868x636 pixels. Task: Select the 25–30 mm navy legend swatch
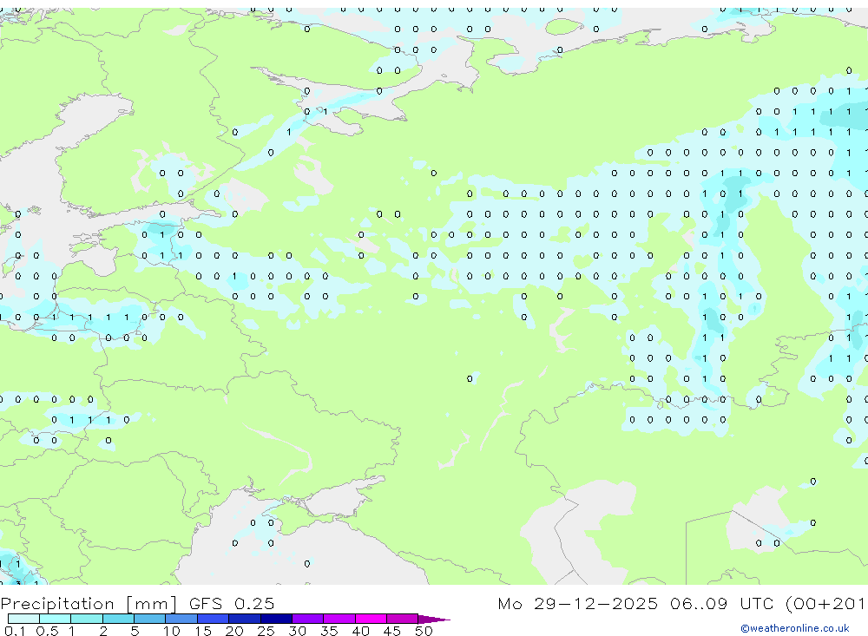point(276,619)
